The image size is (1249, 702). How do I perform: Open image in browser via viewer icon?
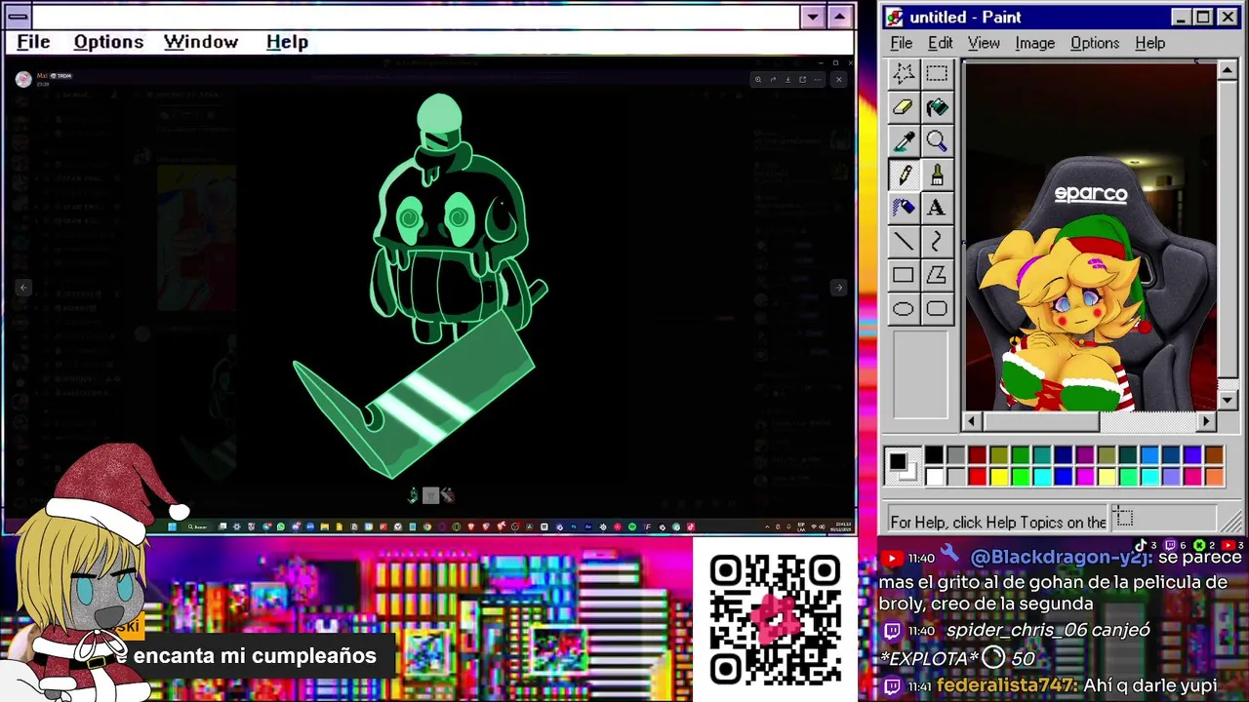point(803,80)
